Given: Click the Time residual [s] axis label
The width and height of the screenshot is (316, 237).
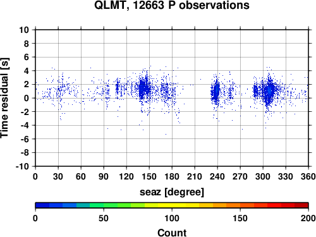Looking at the screenshot, I should pyautogui.click(x=4, y=98).
